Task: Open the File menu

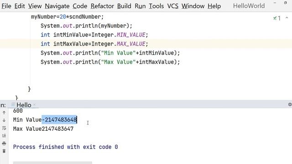Action: [x=6, y=6]
